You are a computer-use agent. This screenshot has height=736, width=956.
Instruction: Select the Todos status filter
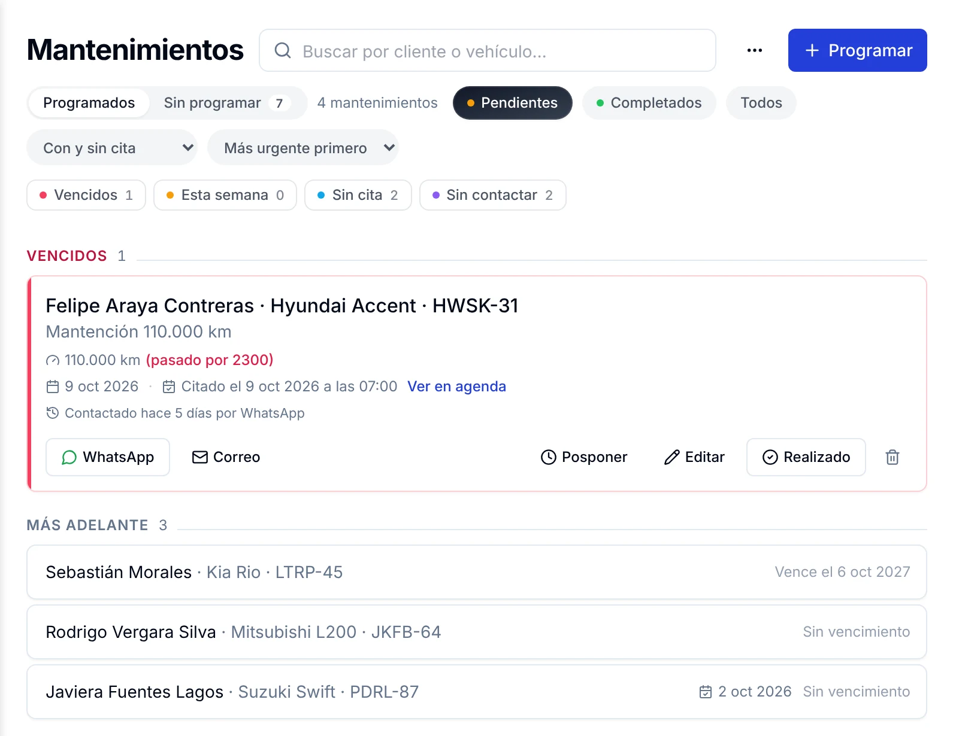coord(761,103)
